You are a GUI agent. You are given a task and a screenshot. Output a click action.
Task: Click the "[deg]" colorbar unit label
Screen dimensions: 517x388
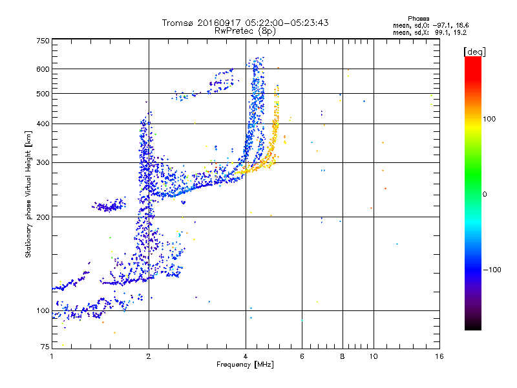tap(474, 52)
